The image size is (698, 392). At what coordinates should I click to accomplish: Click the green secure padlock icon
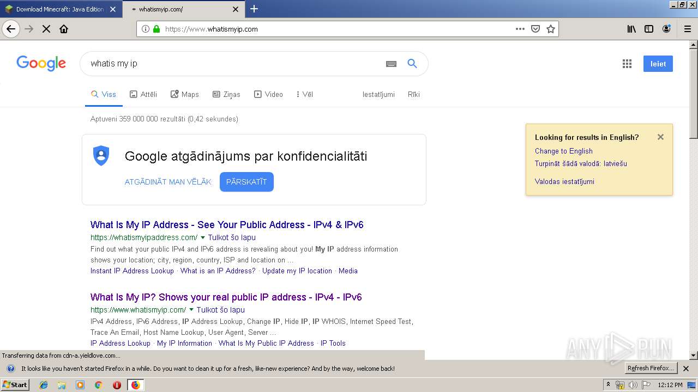pos(157,29)
